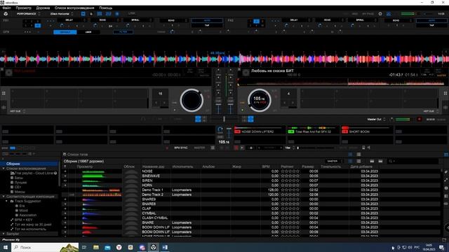This screenshot has height=252, width=449.
Task: Open deck 2 HOT CUE mode dropdown
Action: [430, 111]
